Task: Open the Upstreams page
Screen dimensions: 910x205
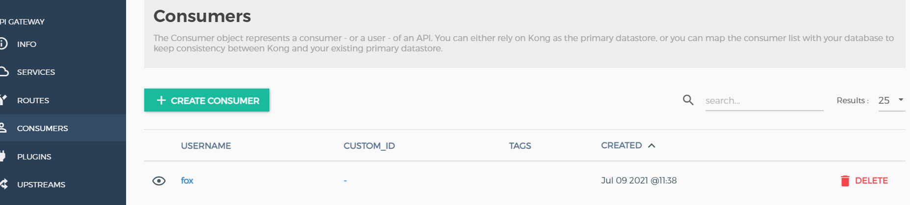Action: pos(41,185)
